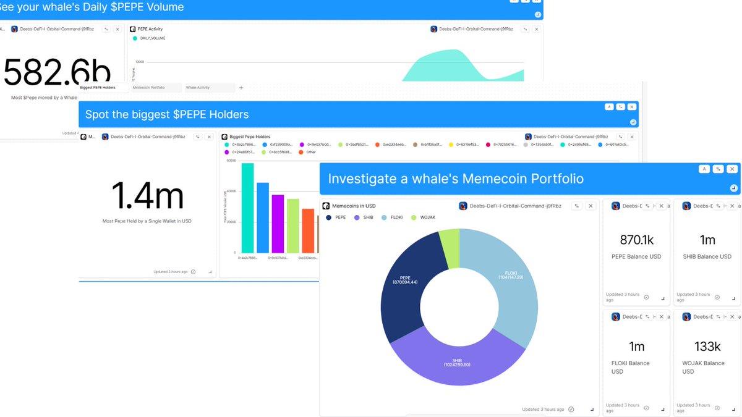Select the FLOKI donut segment

click(511, 277)
